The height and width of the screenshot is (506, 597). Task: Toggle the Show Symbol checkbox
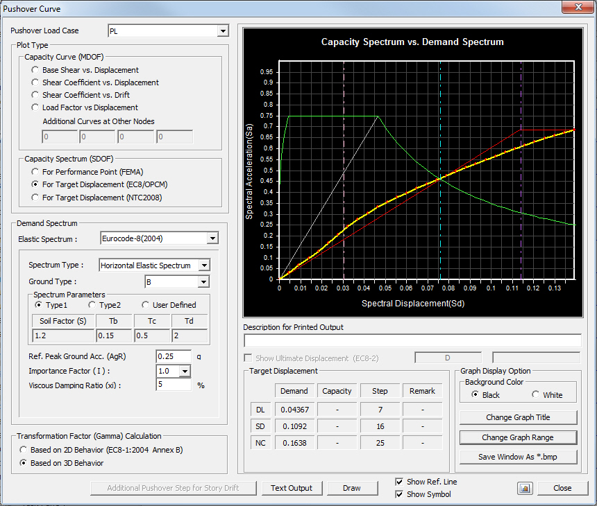click(399, 494)
